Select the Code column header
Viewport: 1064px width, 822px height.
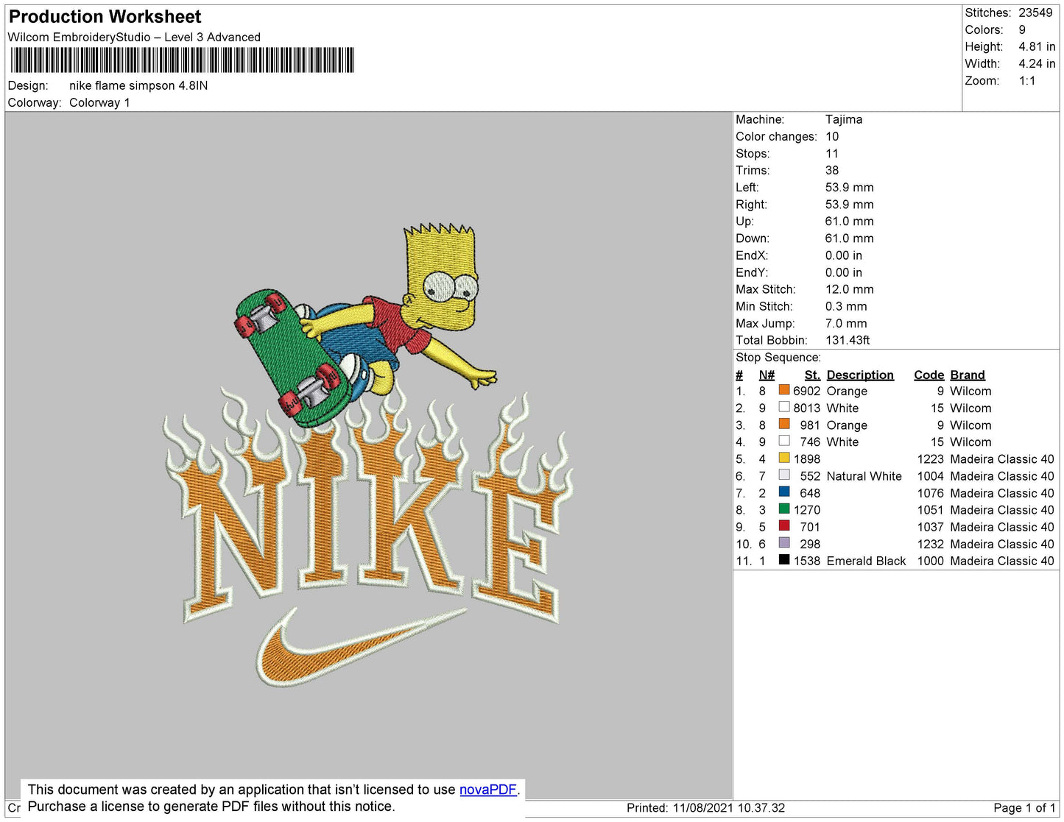point(928,375)
